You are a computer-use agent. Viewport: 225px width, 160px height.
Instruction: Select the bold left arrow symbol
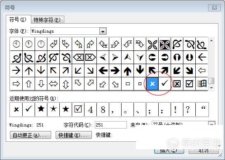103,71
